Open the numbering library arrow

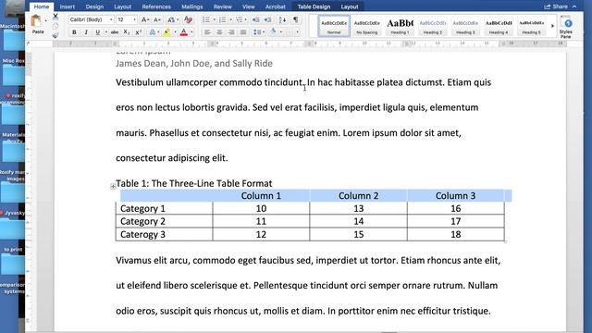pos(230,19)
